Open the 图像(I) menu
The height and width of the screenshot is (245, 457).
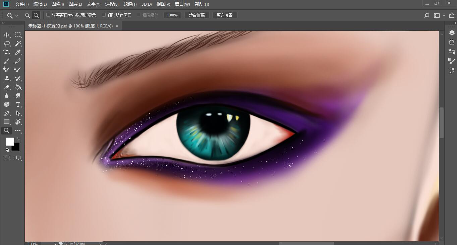tap(58, 4)
